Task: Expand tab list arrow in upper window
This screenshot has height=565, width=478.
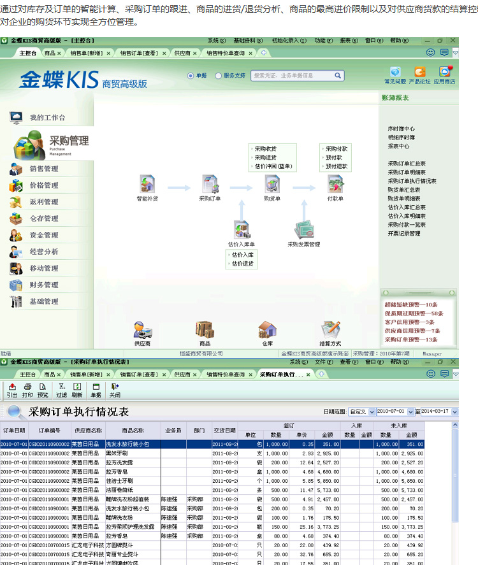Action: coord(456,53)
